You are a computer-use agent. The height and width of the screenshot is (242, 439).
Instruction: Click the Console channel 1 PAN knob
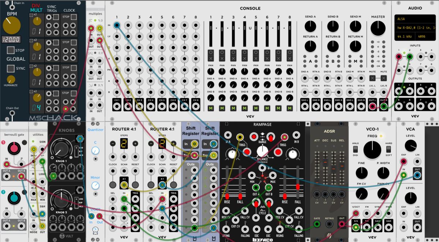click(211, 72)
